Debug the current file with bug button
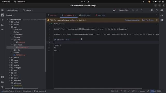This screenshot has height=93, width=166. tap(137, 10)
